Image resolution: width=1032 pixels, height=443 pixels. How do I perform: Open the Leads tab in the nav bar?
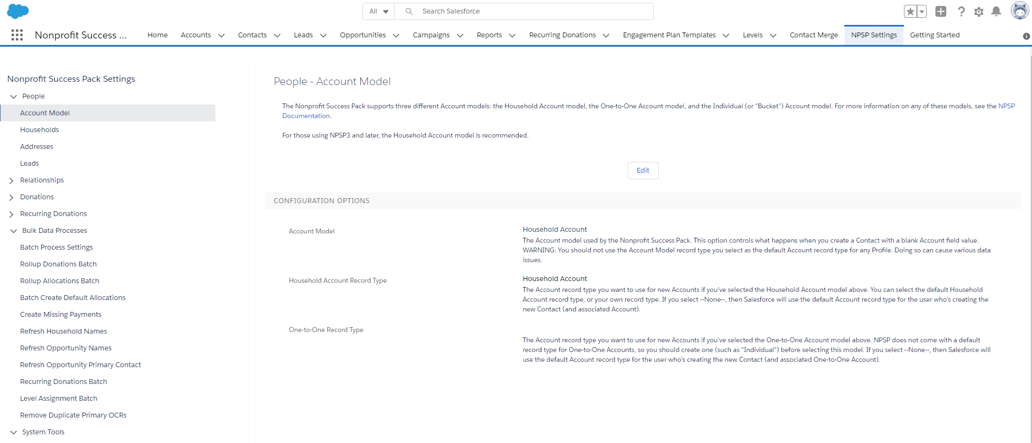(x=303, y=35)
